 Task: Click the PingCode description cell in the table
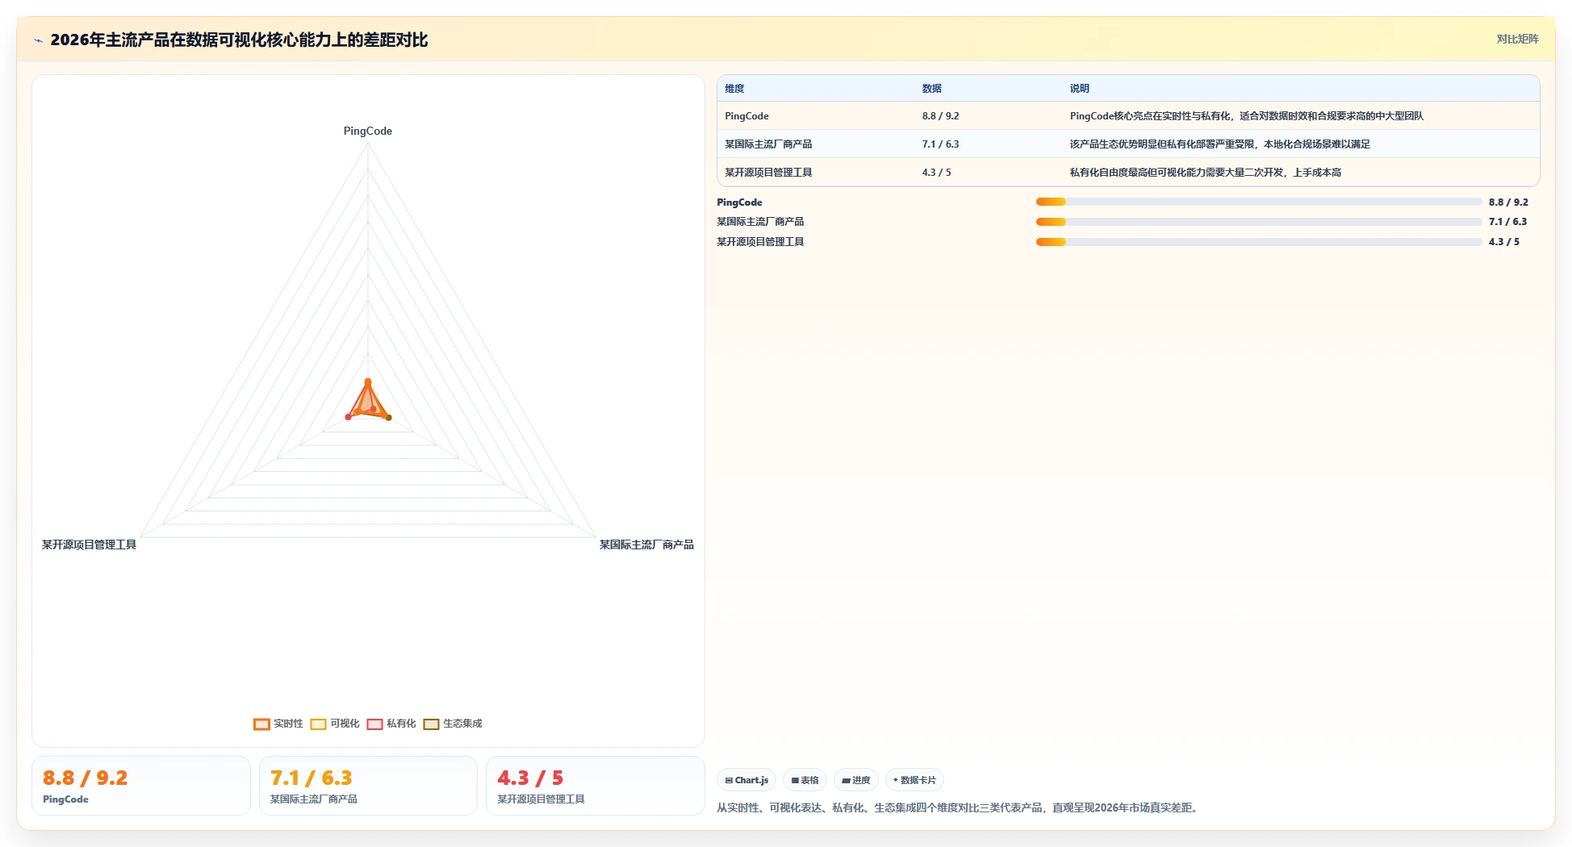click(1247, 116)
